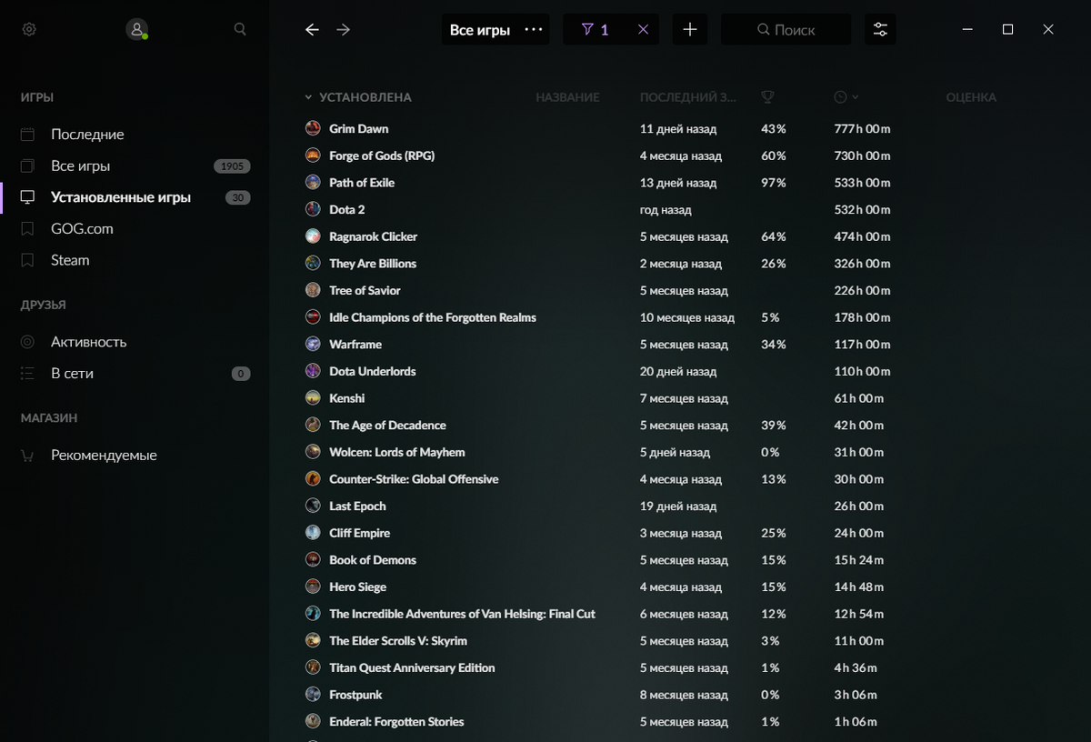Viewport: 1091px width, 742px height.
Task: Click the Path of Exile game icon
Action: click(313, 182)
